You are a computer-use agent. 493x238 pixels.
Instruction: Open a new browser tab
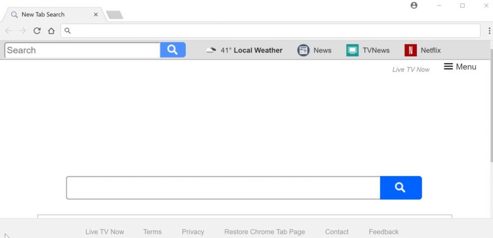115,15
